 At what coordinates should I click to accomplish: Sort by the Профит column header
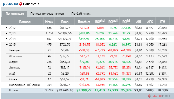coord(84,22)
